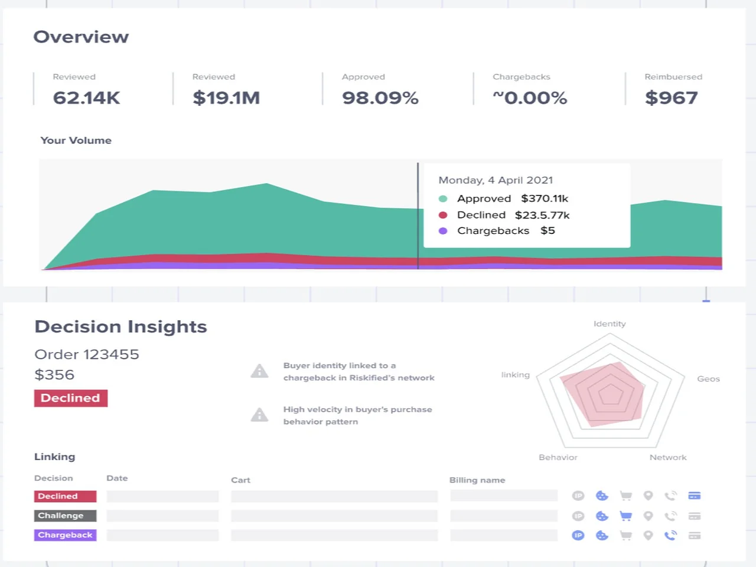This screenshot has width=756, height=567.
Task: Click the location pin icon in the Challenge row
Action: pyautogui.click(x=648, y=516)
